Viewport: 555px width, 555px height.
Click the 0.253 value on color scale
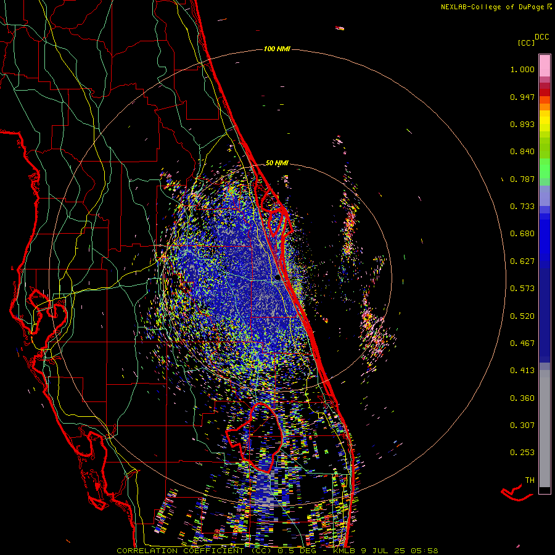point(522,453)
